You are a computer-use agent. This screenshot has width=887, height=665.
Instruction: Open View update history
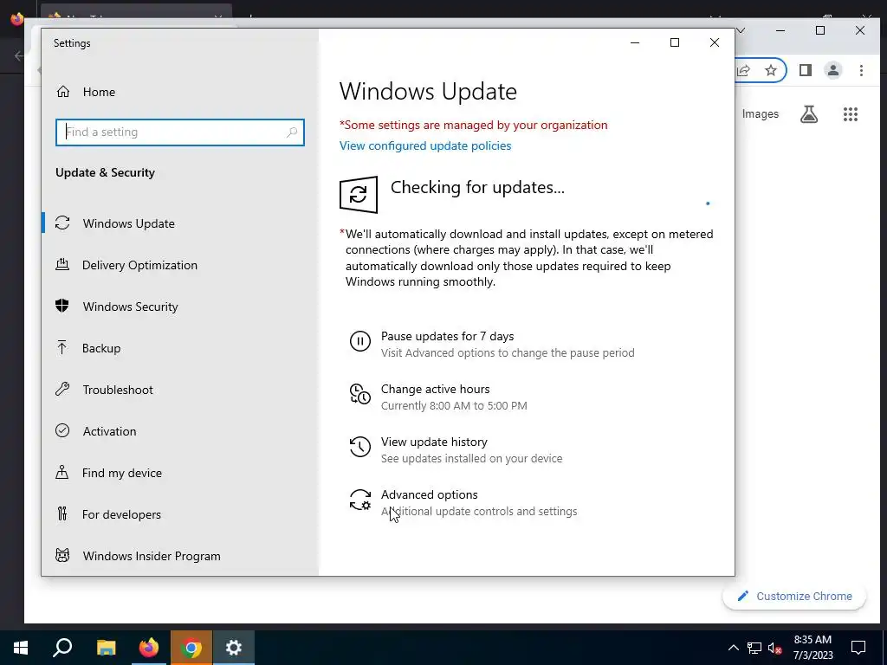pos(434,442)
